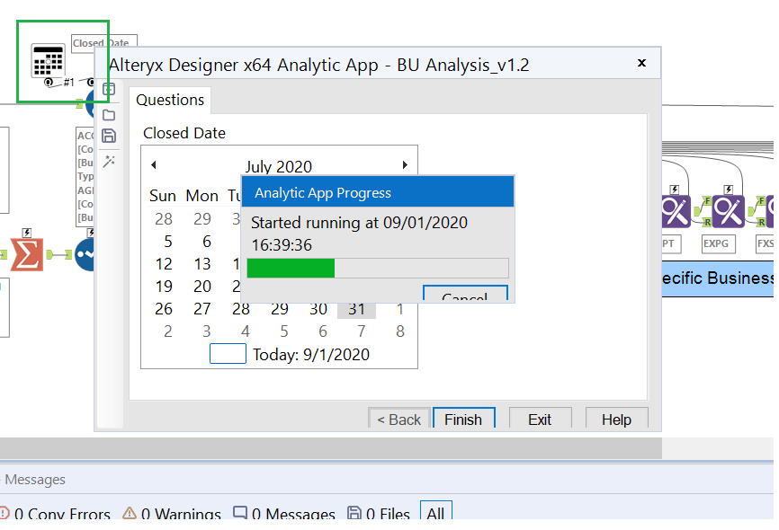
Task: Click the save icon in dialog sidebar
Action: [x=108, y=136]
